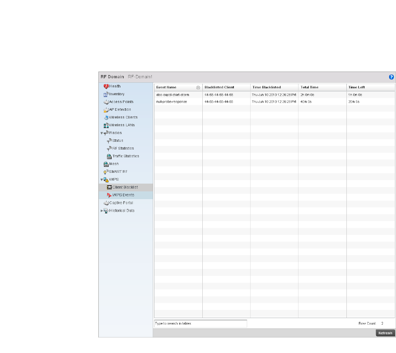Open SMART RF page
This screenshot has height=353, width=396.
click(118, 172)
